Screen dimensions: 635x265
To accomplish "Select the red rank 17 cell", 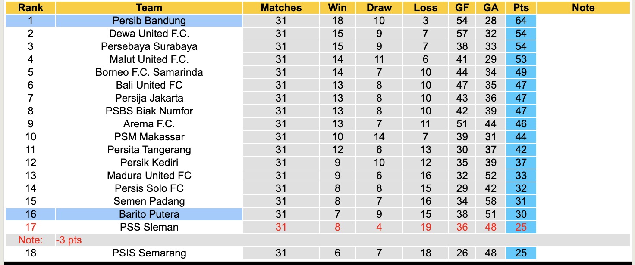I will [31, 227].
